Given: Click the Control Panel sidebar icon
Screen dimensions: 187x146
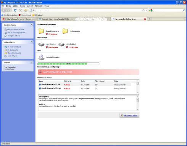Looking at the screenshot, I should tap(6, 56).
